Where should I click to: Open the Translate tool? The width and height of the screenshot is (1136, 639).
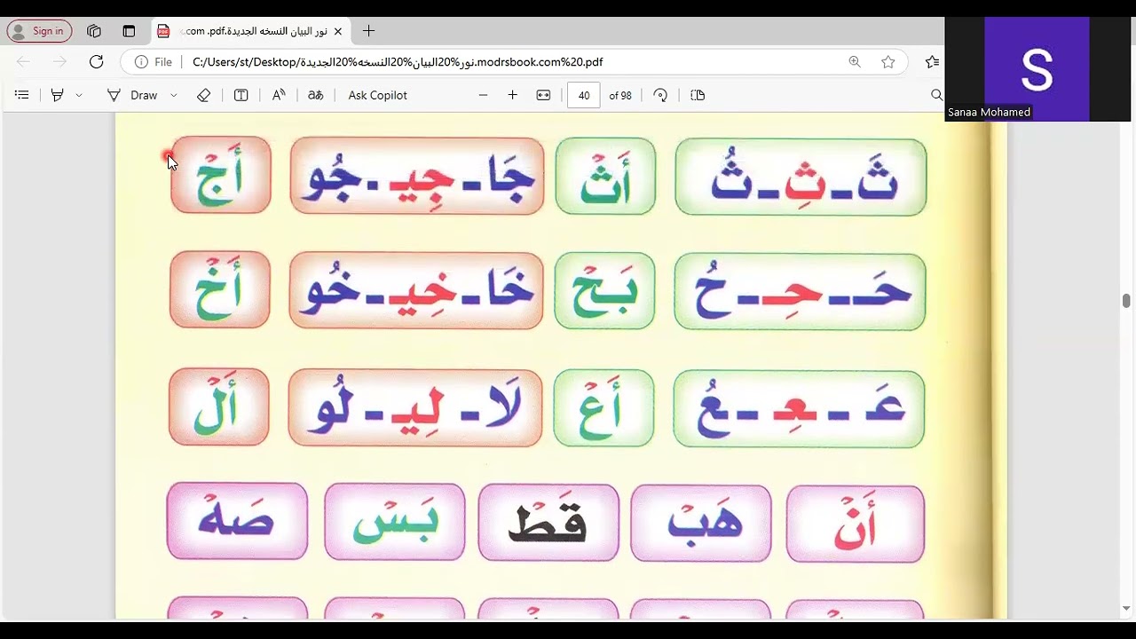pos(315,95)
